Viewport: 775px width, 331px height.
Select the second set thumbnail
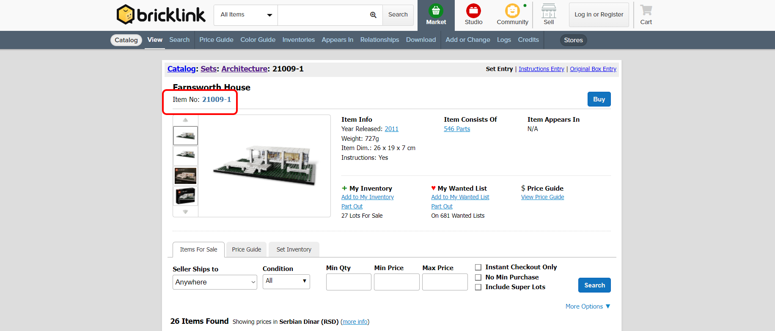185,156
